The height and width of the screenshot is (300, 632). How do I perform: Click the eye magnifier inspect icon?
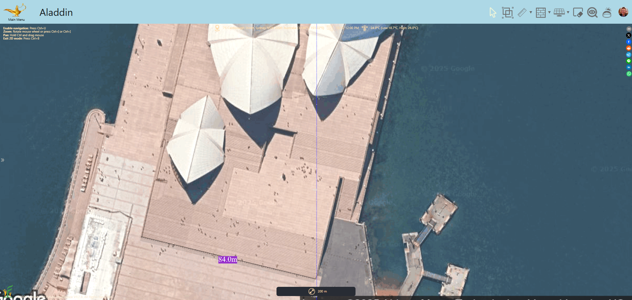tap(592, 13)
